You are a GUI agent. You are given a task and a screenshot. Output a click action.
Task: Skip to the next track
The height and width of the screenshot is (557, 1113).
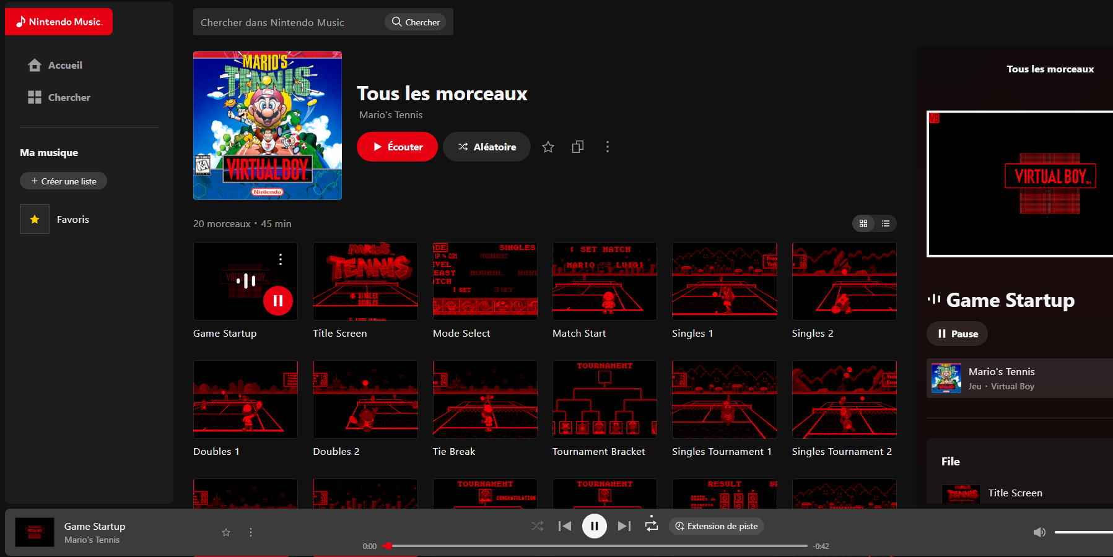click(624, 526)
